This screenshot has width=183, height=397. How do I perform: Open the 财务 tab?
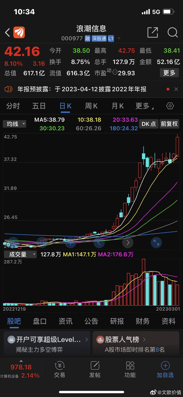(x=143, y=321)
